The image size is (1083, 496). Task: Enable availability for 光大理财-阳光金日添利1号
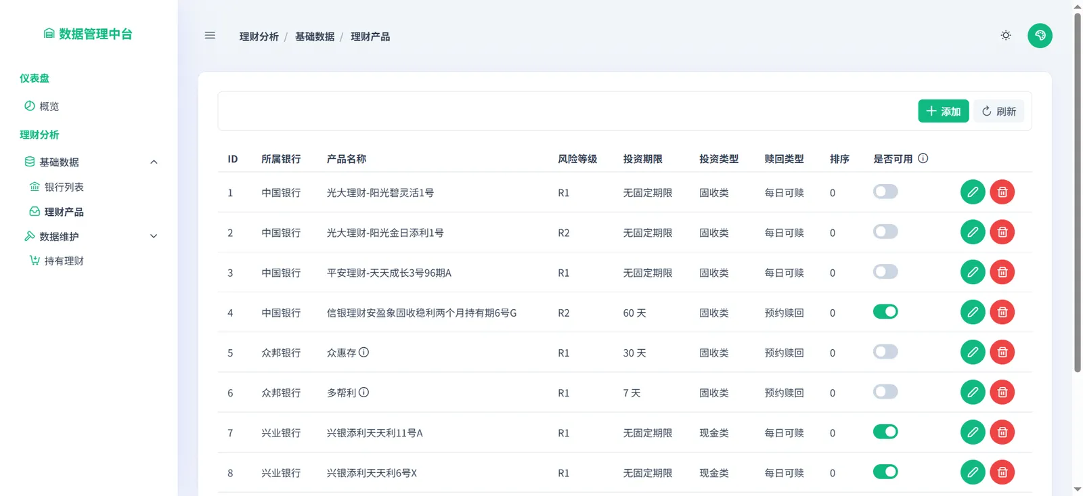click(x=885, y=231)
